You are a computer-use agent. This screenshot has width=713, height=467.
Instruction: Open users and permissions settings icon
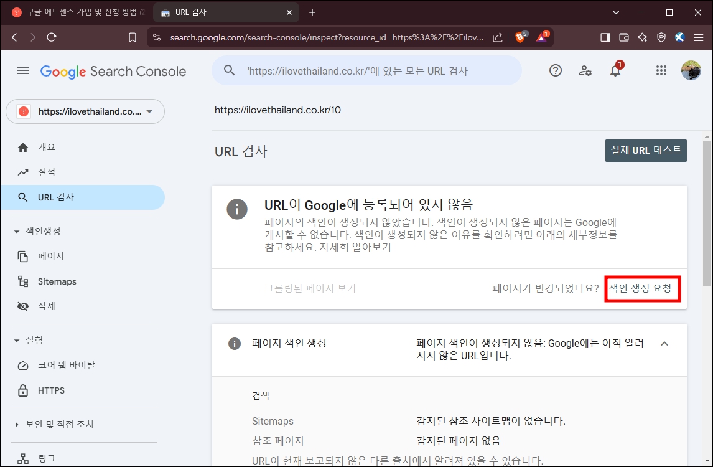[x=585, y=70]
